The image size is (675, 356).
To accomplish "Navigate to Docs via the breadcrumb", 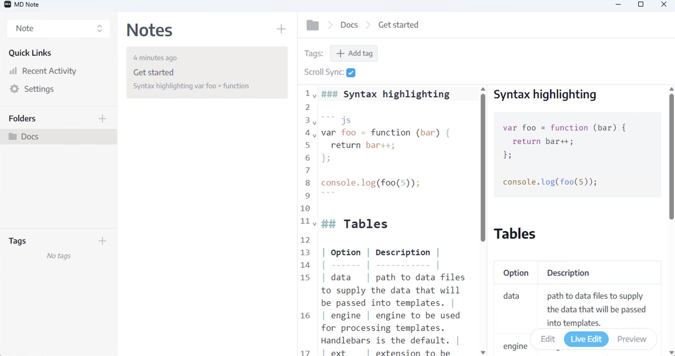I will [349, 24].
